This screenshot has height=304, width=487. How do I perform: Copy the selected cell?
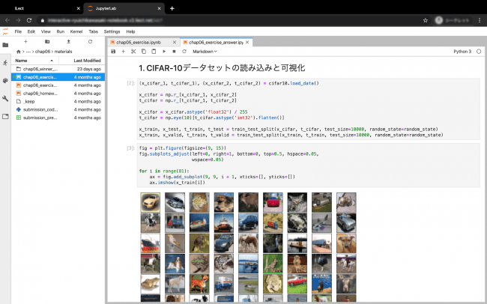point(144,51)
